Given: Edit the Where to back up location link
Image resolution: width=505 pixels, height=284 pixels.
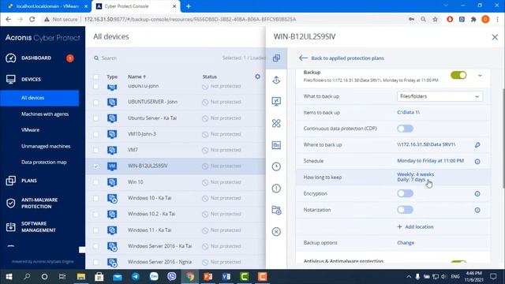Looking at the screenshot, I should (426, 144).
